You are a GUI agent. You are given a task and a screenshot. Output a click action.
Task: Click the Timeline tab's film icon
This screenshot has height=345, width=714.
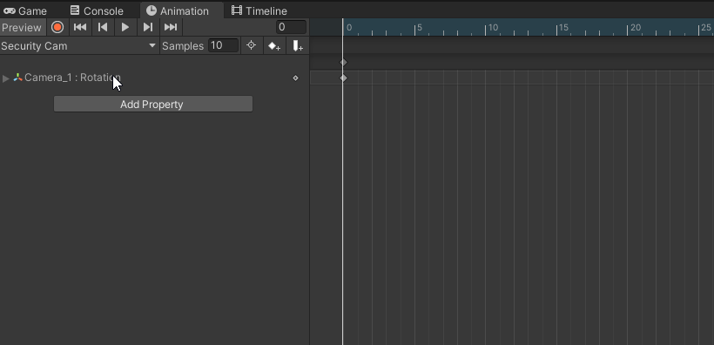click(237, 10)
